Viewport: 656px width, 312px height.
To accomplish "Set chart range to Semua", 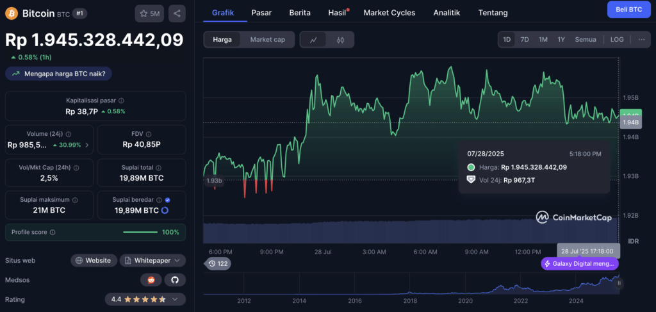I will [x=586, y=40].
